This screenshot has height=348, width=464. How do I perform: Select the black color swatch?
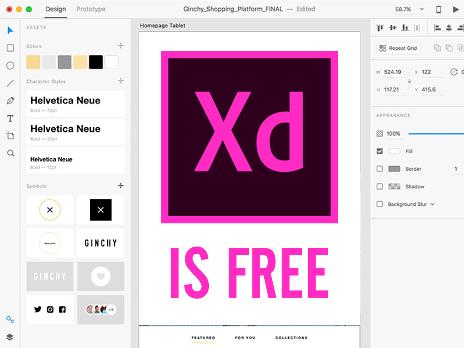pyautogui.click(x=96, y=62)
